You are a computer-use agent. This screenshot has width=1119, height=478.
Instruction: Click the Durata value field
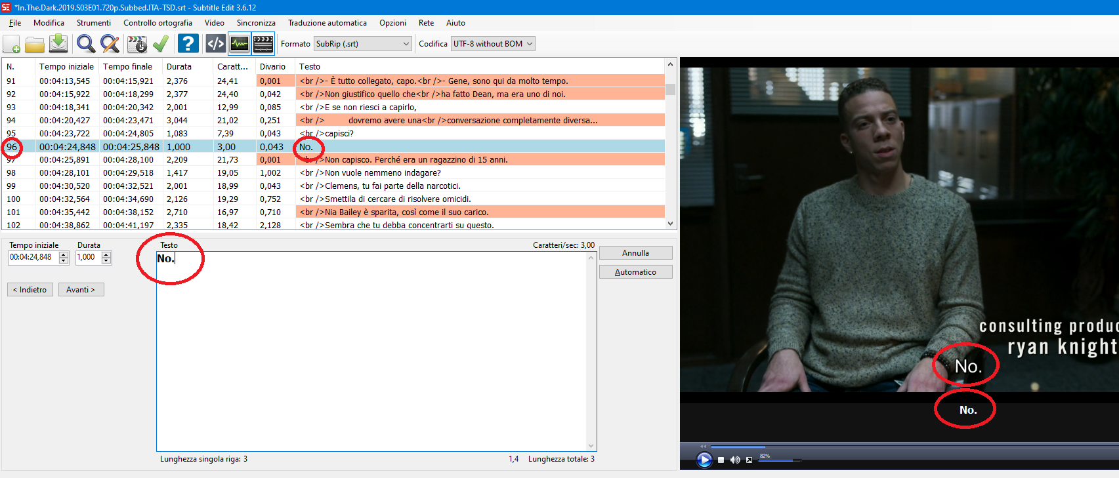pyautogui.click(x=89, y=258)
